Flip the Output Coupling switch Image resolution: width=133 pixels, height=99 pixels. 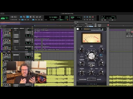coord(91,65)
